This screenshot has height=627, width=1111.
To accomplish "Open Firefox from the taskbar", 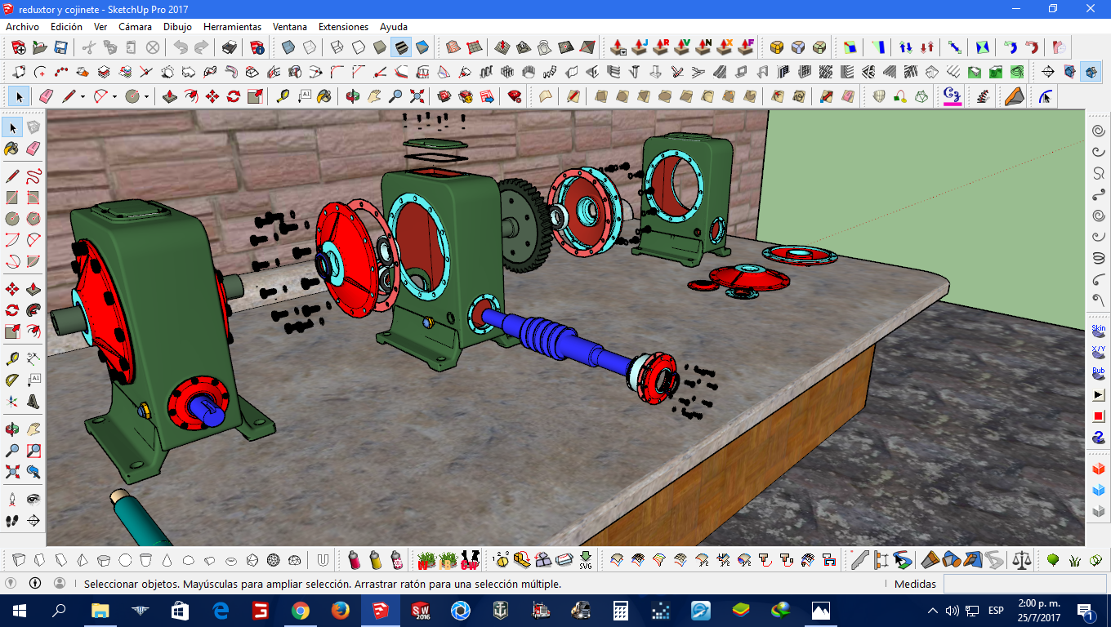I will [x=341, y=611].
